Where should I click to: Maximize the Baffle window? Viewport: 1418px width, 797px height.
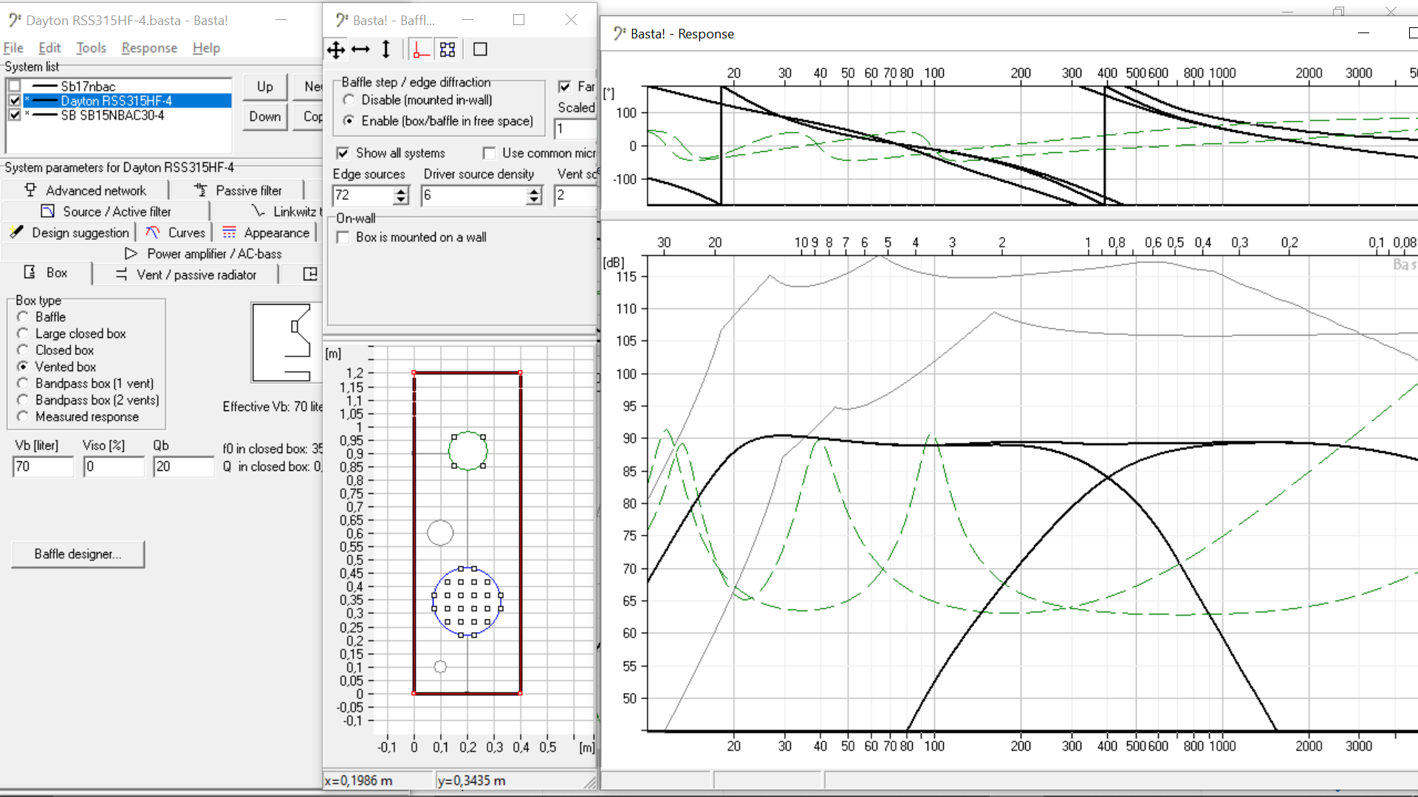(x=519, y=20)
